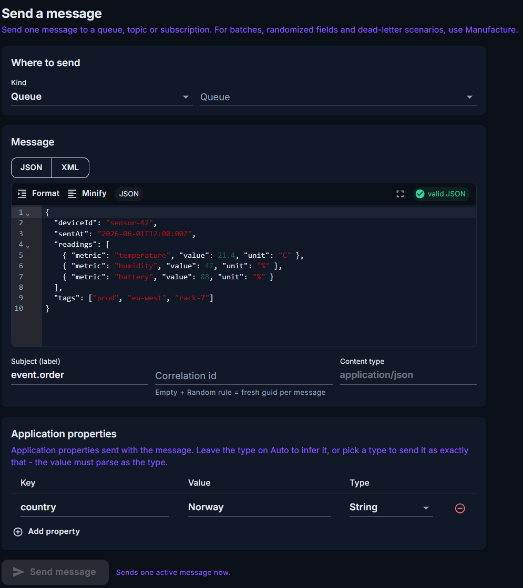The image size is (523, 588).
Task: Click the "2026-06-01T12:00:00Z" timestamp in the editor
Action: click(x=145, y=234)
